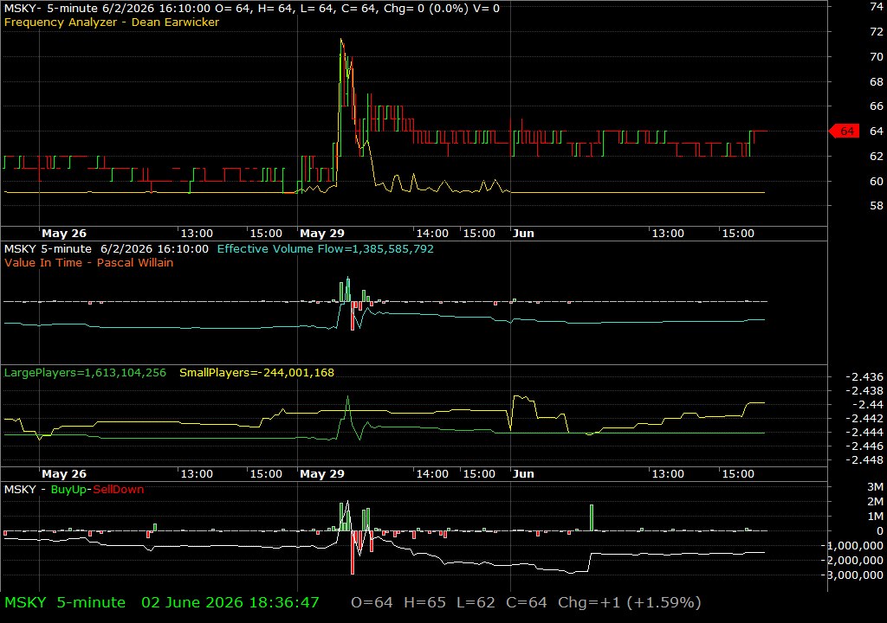Viewport: 887px width, 623px height.
Task: Click the red 64 price marker
Action: point(844,132)
